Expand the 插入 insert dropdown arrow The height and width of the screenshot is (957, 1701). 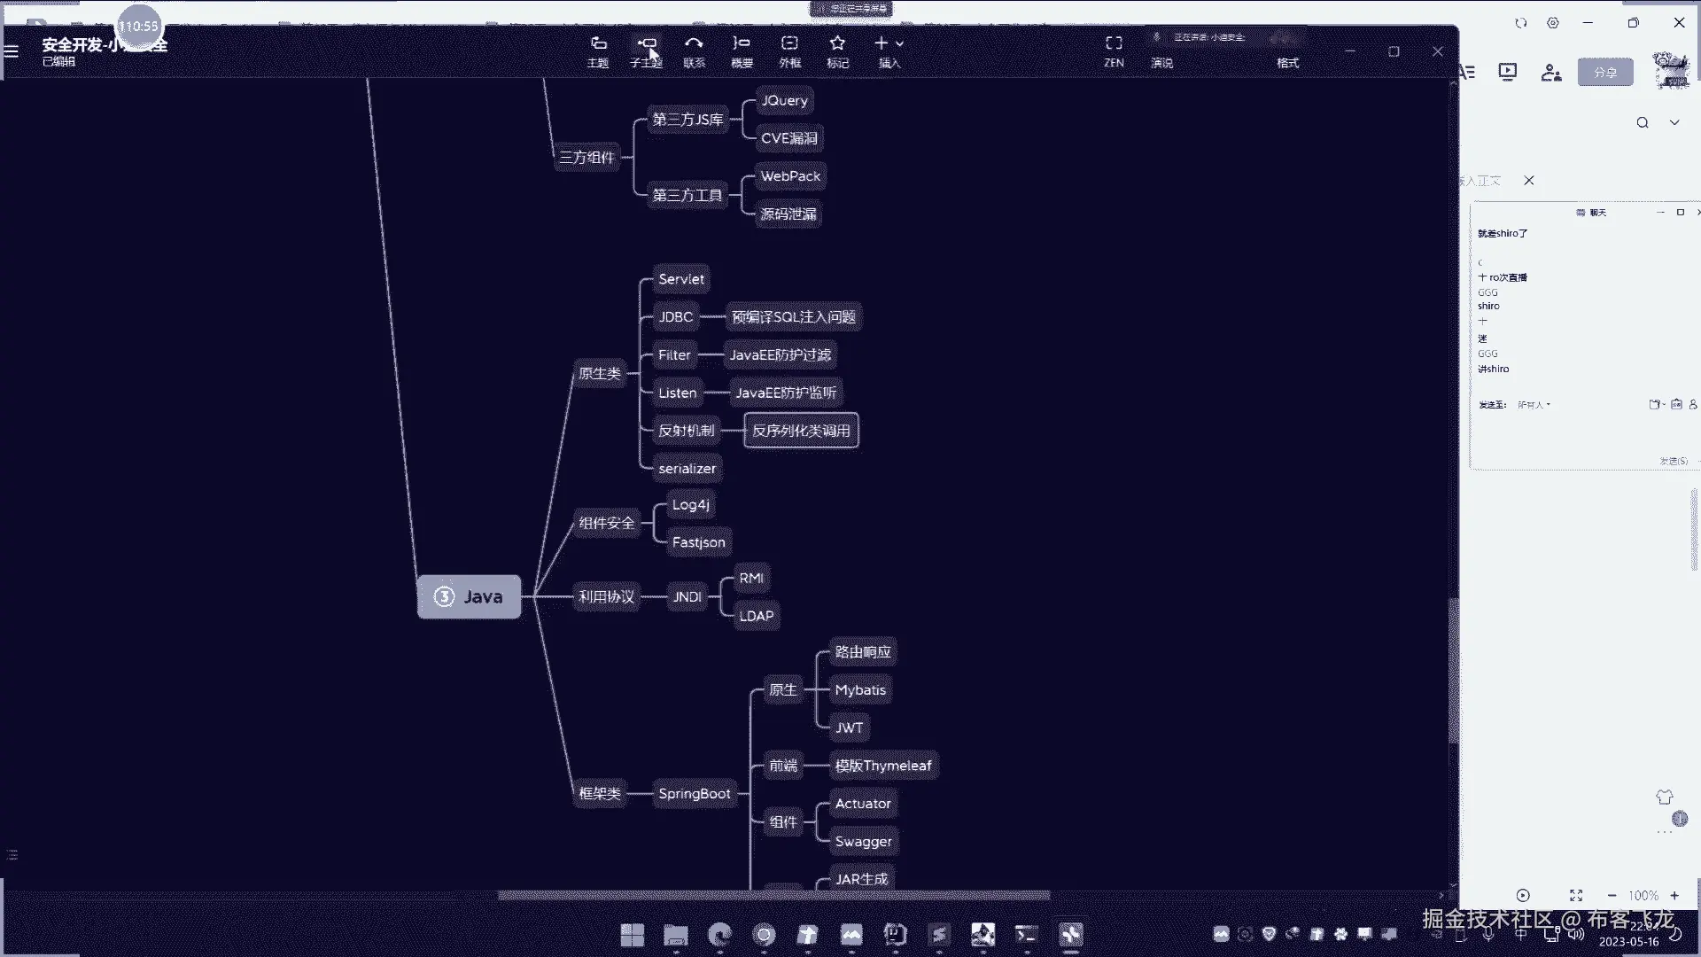[900, 43]
